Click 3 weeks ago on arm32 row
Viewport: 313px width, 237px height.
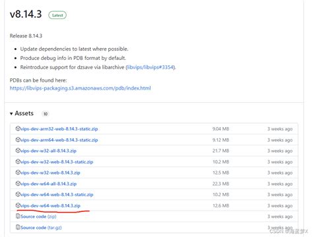click(x=280, y=129)
